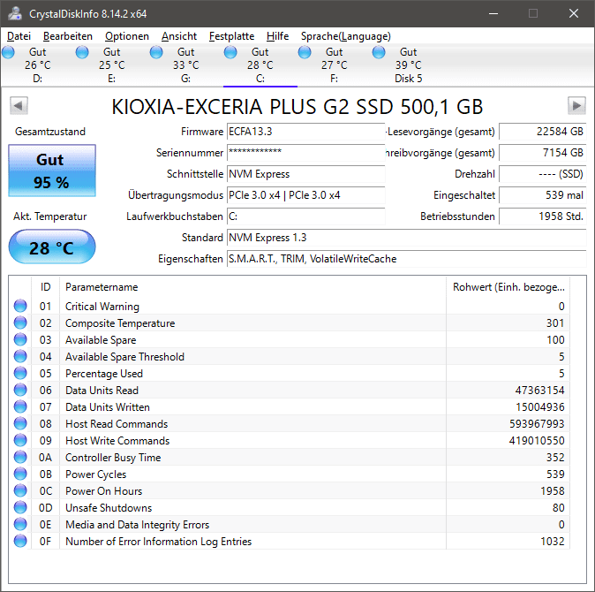Screen dimensions: 595x592
Task: Click status orb for Error Information Log Entries
Action: click(20, 541)
